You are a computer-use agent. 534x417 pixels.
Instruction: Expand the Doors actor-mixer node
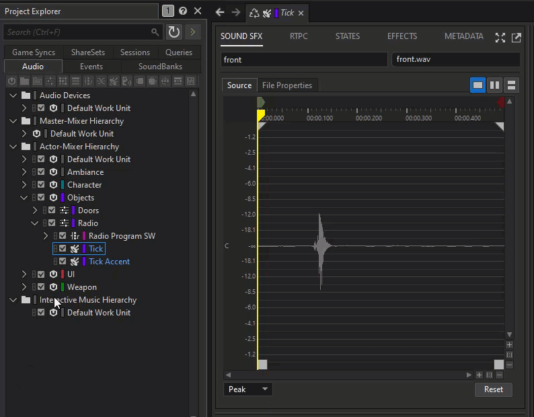[x=35, y=211]
